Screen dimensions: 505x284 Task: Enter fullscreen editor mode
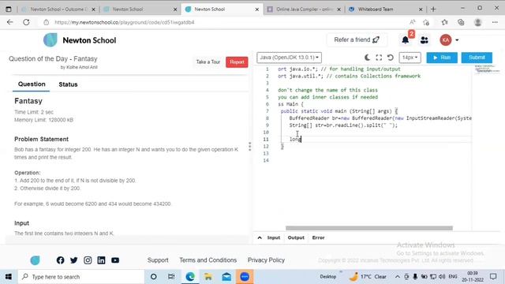(379, 58)
